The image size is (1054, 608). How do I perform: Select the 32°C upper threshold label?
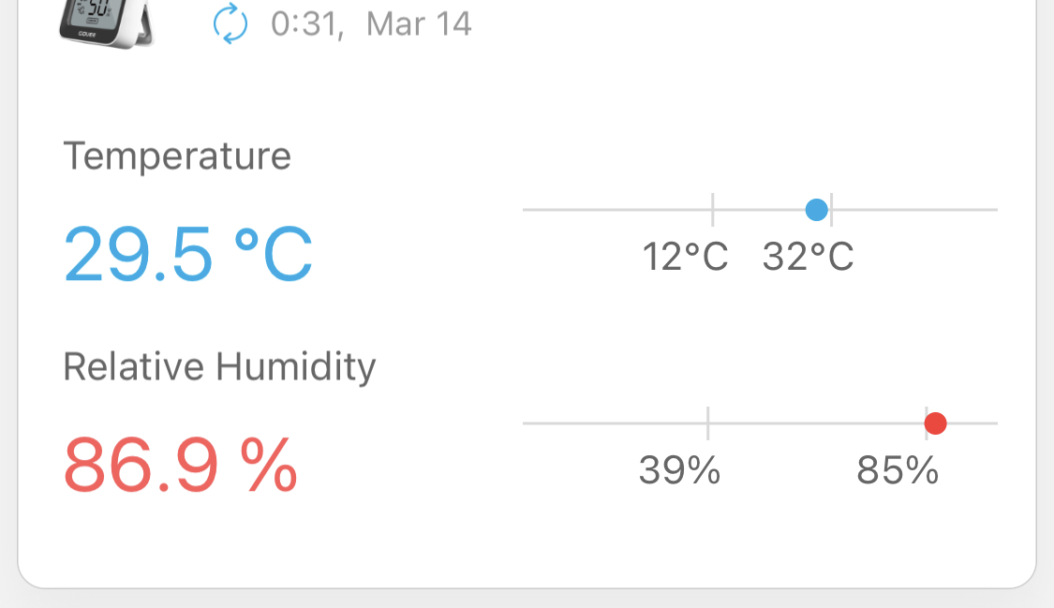point(808,256)
